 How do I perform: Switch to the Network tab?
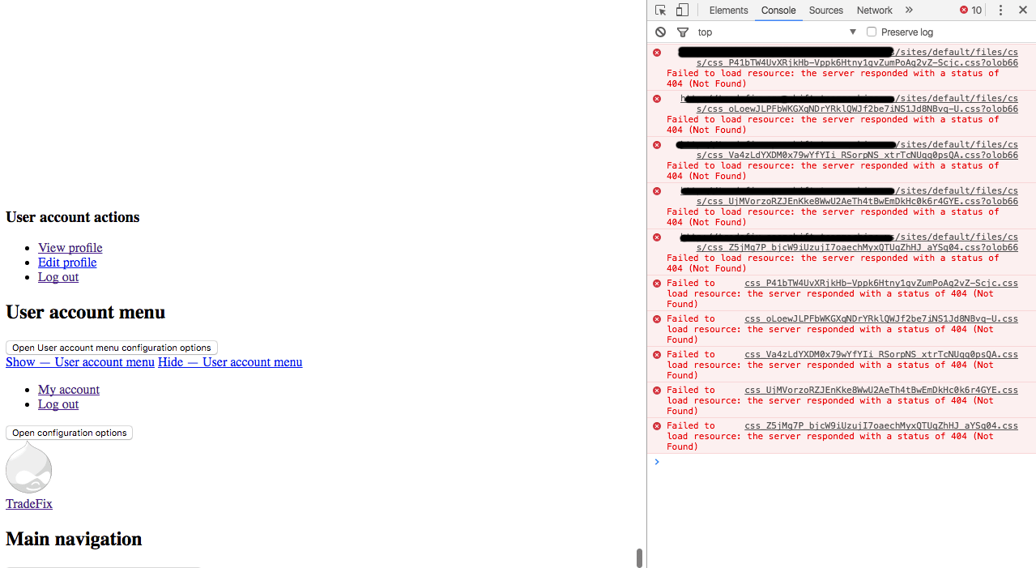[875, 11]
